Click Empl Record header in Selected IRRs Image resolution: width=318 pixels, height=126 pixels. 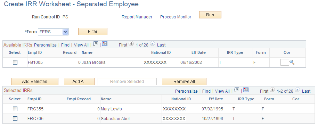tap(79, 99)
